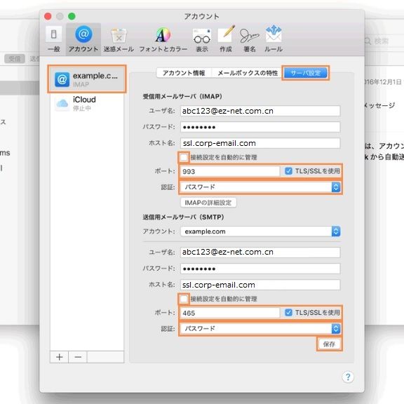This screenshot has width=404, height=404.
Task: Click the help question mark button
Action: click(348, 377)
